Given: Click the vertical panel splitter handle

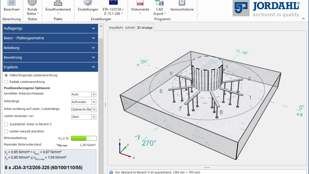Looking at the screenshot, I should tap(105, 105).
